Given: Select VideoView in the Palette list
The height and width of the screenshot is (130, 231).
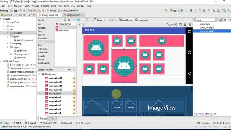Looking at the screenshot, I should (64, 30).
